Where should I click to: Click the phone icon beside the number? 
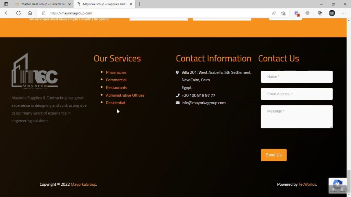[178, 95]
